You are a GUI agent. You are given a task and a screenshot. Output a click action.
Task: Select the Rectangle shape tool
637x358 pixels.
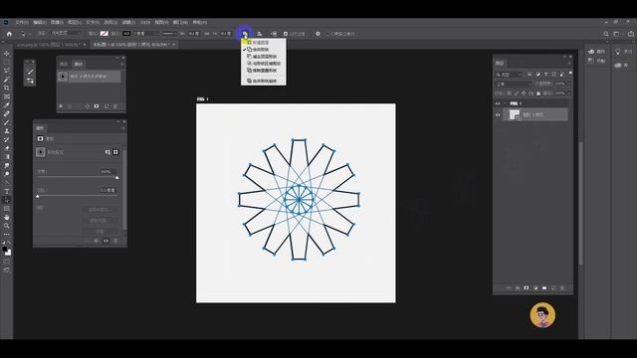[7, 209]
